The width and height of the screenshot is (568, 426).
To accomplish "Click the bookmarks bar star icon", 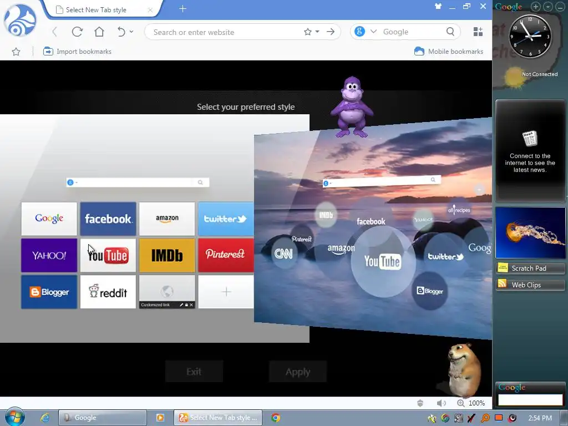I will [16, 52].
